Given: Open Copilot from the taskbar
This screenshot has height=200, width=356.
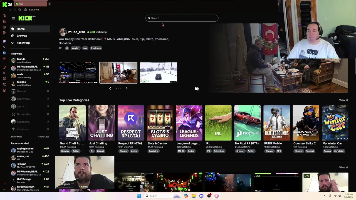Looking at the screenshot, I should (186, 196).
